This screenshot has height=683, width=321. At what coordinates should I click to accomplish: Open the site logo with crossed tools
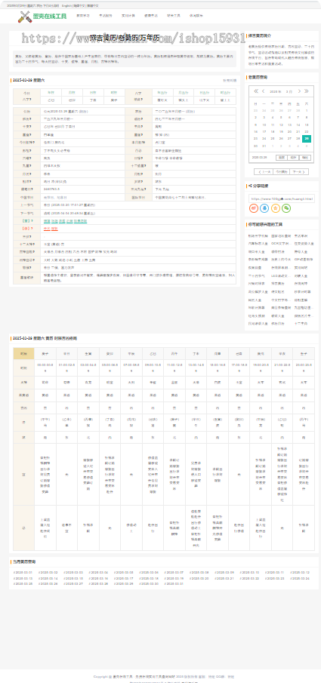click(42, 17)
